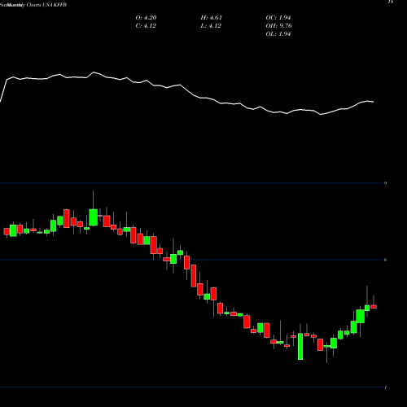
Task: Click the 'OC: 1.94' value
Action: tap(278, 18)
